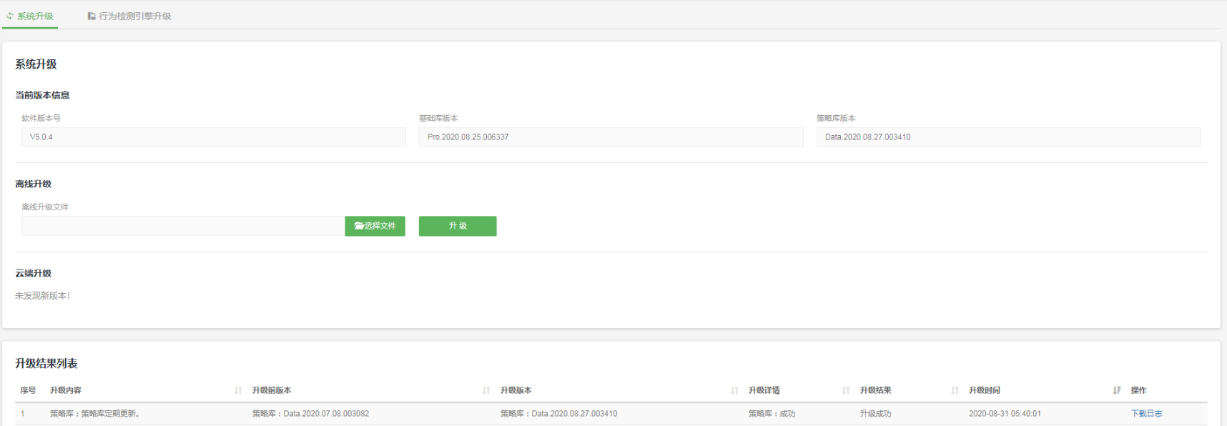Screen dimensions: 1227x426
Task: Select the 基础库版本 field
Action: point(611,137)
